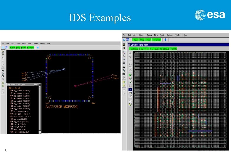Select the clock_ibuf row in the map browser
This screenshot has width=231, height=160.
[20, 132]
